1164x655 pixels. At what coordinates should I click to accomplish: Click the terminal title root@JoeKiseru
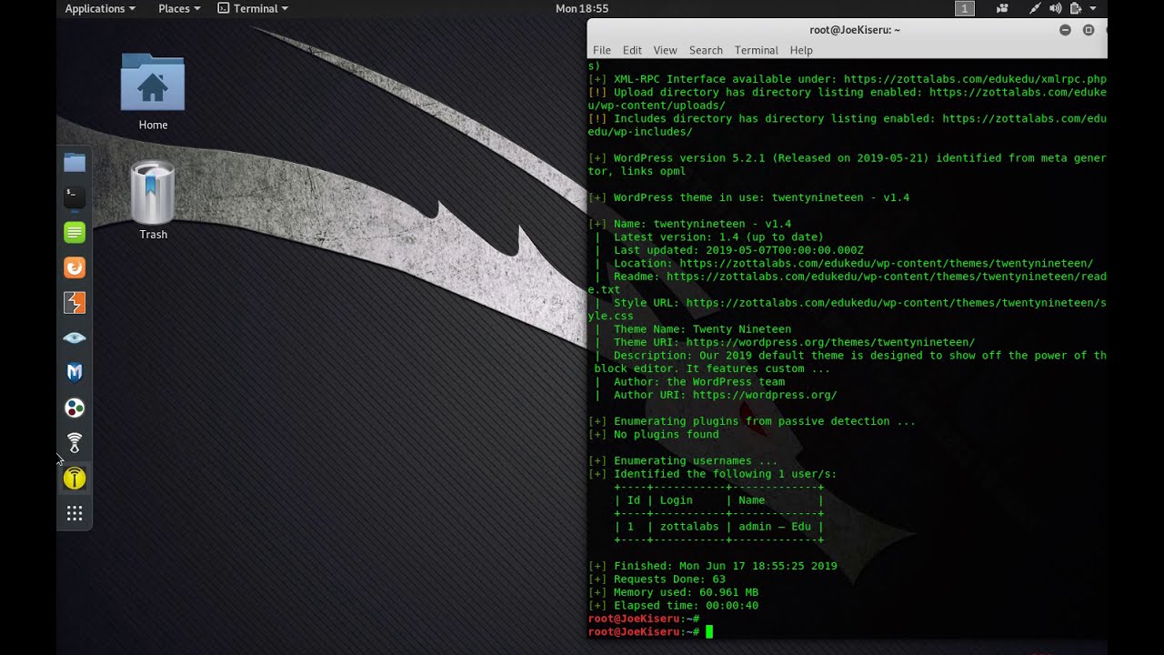pos(855,30)
